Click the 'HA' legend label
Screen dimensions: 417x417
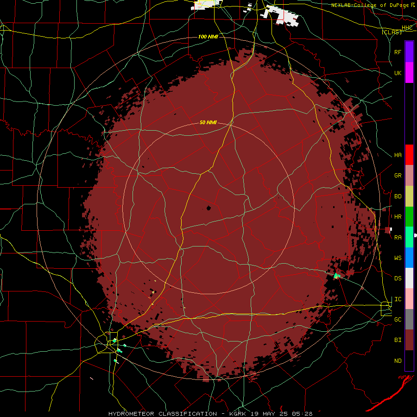[398, 155]
